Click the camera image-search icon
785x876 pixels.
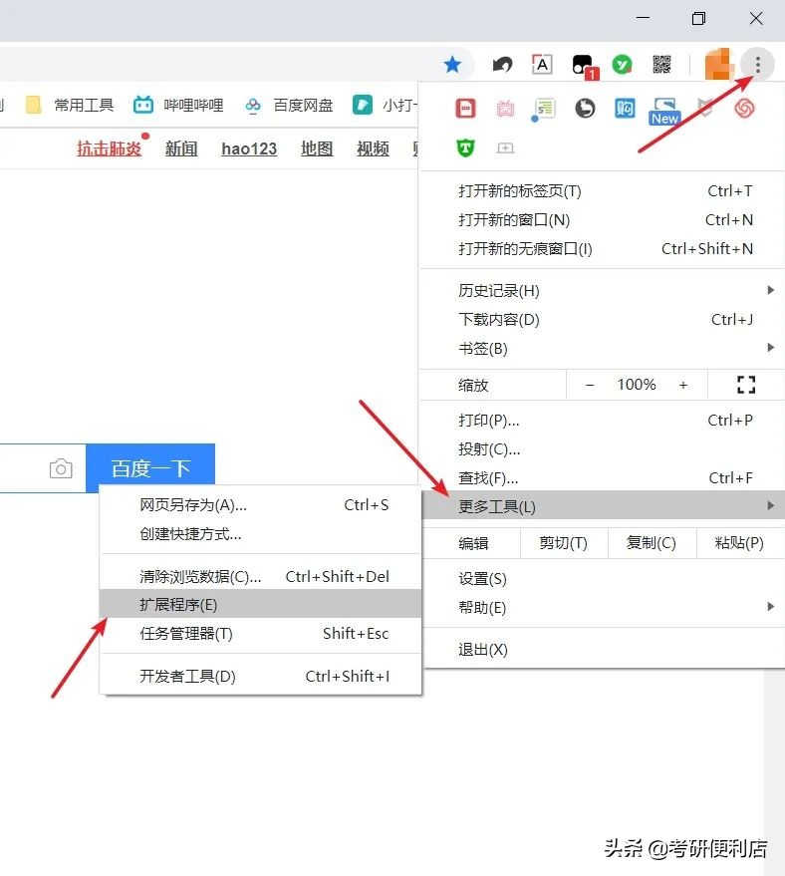point(61,468)
